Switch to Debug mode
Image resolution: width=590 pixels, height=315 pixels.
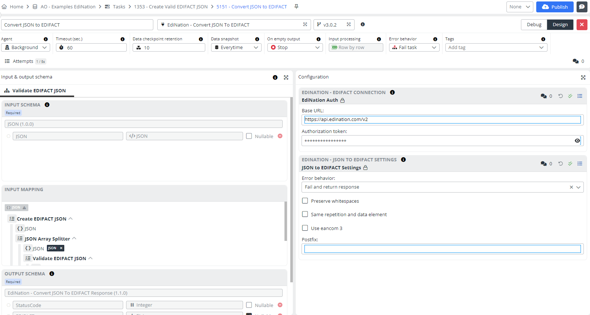click(x=534, y=25)
